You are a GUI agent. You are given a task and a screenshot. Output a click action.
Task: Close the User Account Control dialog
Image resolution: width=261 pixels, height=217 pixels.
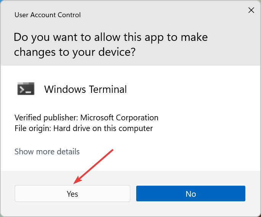point(251,10)
